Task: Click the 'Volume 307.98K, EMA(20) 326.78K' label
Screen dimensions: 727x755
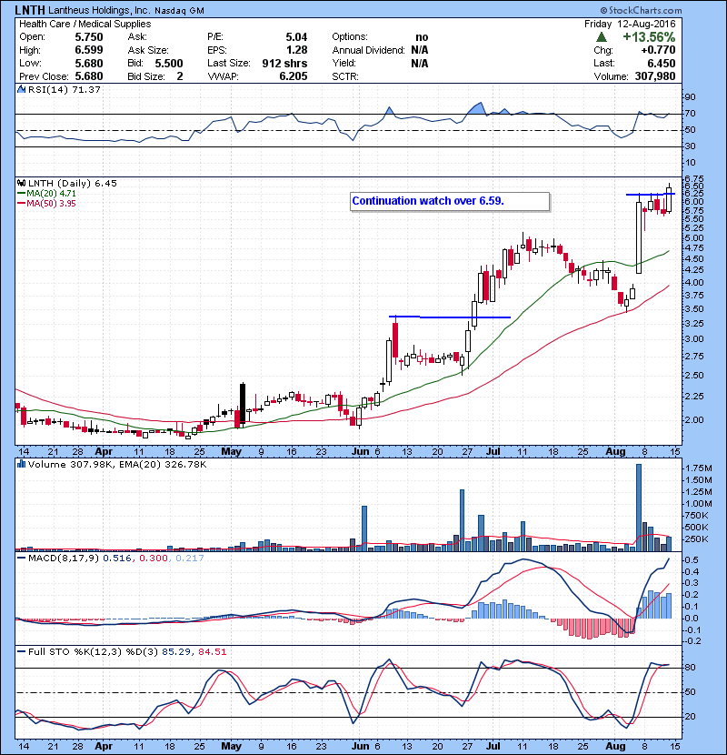Action: click(117, 464)
